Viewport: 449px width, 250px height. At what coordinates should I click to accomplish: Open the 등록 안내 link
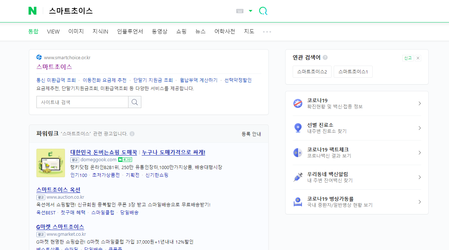point(251,134)
